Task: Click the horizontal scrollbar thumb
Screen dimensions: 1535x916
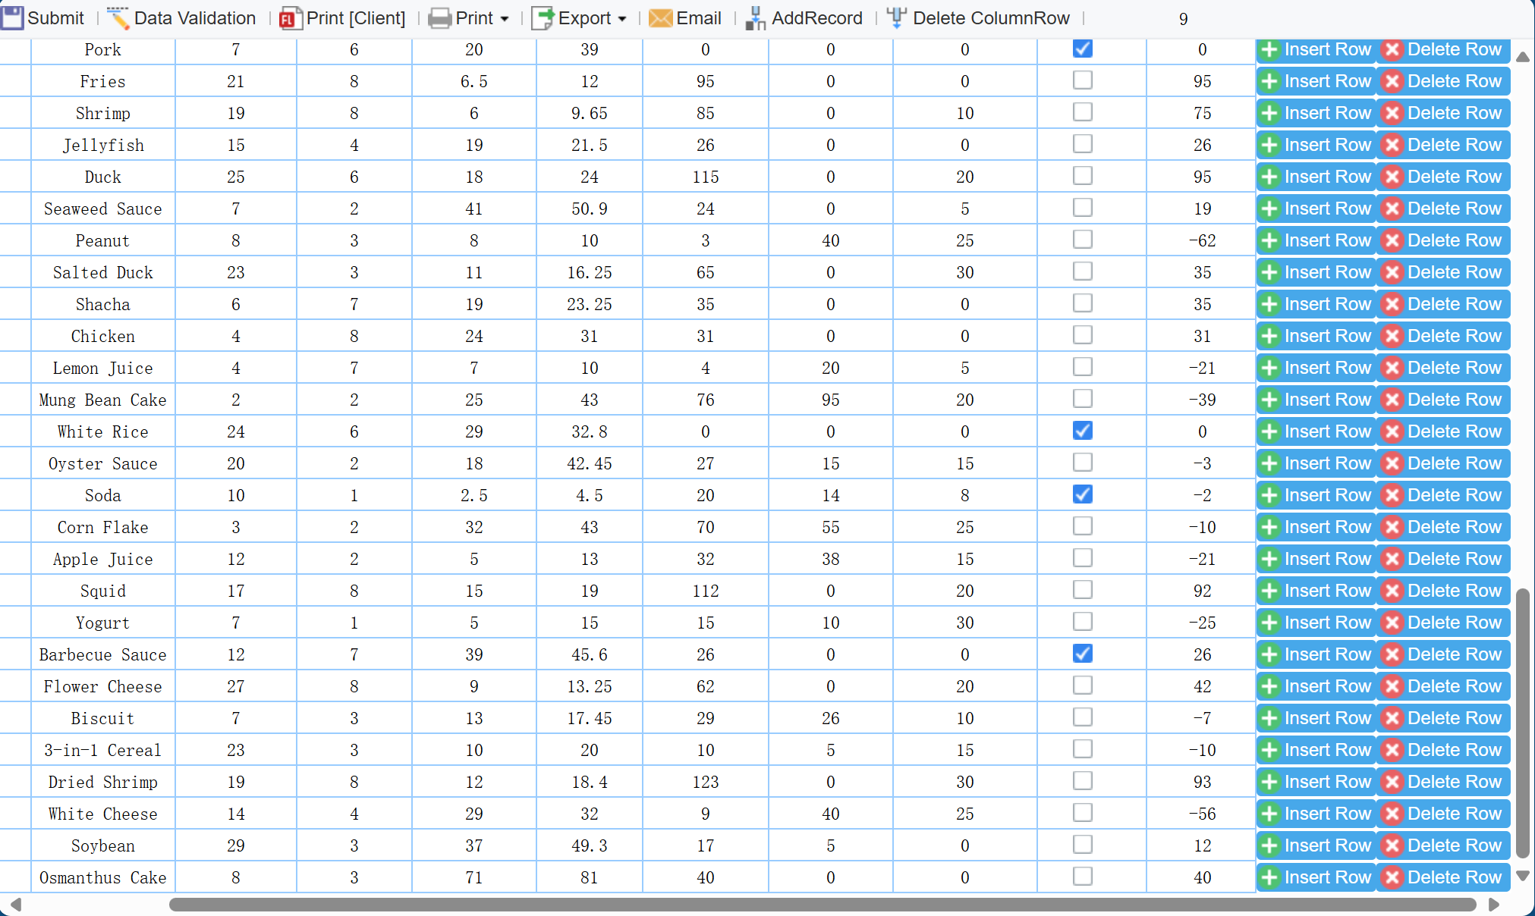Action: tap(822, 905)
